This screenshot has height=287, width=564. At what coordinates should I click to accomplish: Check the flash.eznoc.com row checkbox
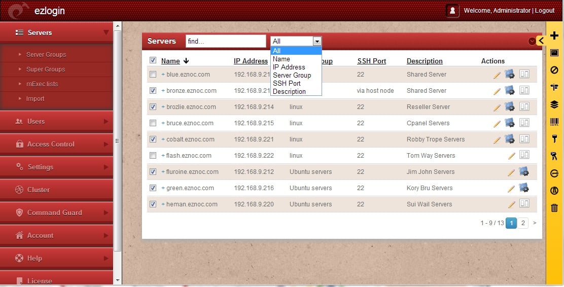click(x=153, y=155)
